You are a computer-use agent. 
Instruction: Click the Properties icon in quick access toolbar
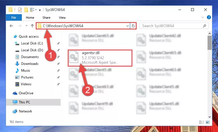[x=20, y=10]
